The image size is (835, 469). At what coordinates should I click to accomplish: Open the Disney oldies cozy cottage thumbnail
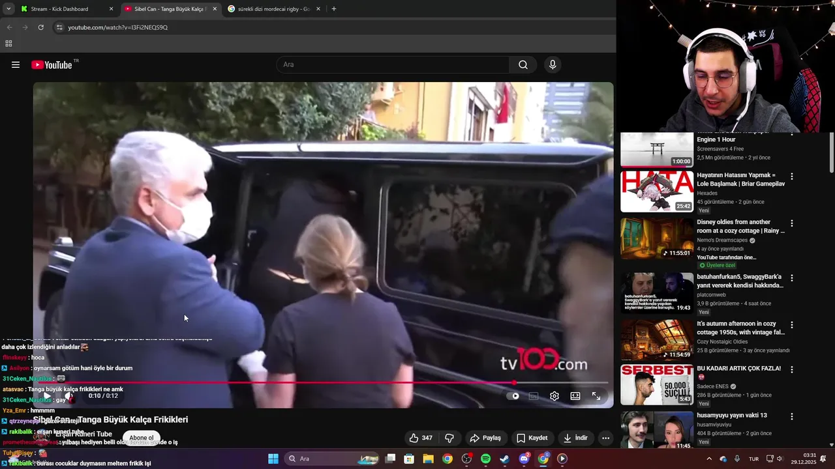pos(657,238)
